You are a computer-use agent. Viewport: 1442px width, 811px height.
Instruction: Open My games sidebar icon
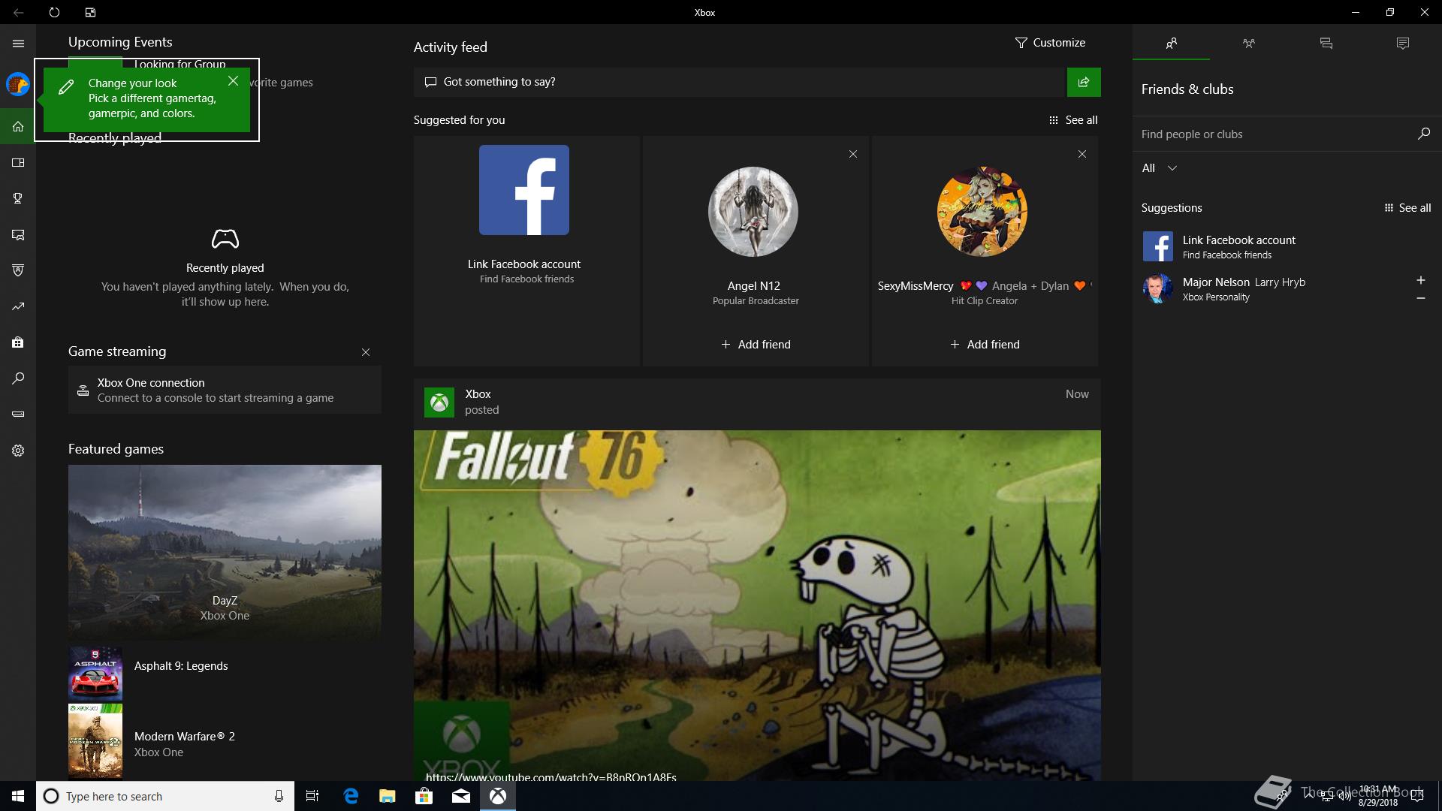18,163
